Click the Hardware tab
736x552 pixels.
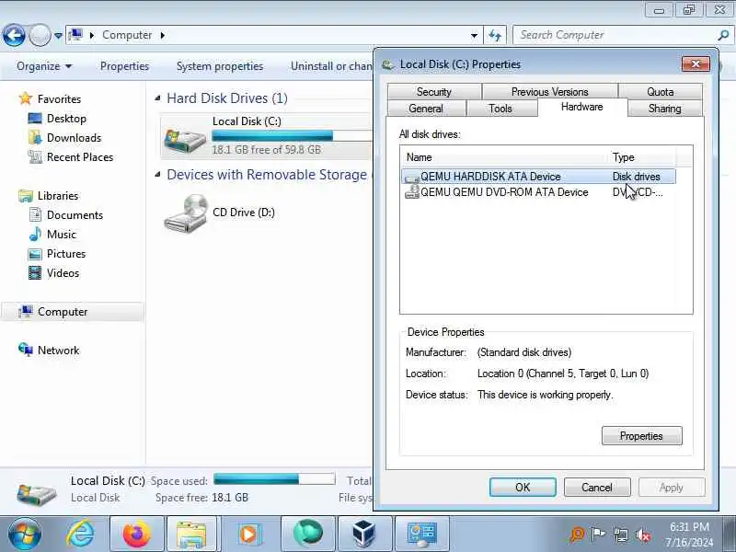pyautogui.click(x=582, y=107)
